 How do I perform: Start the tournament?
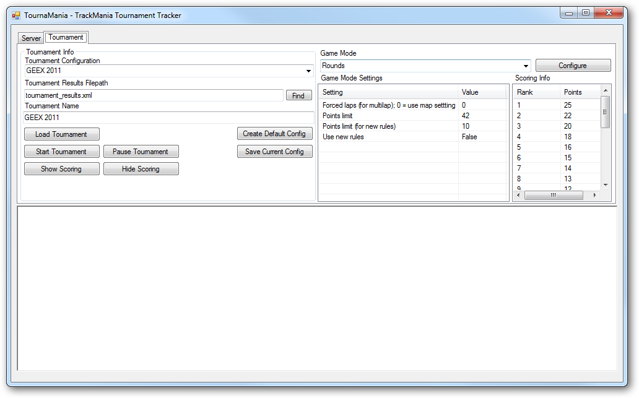coord(61,152)
